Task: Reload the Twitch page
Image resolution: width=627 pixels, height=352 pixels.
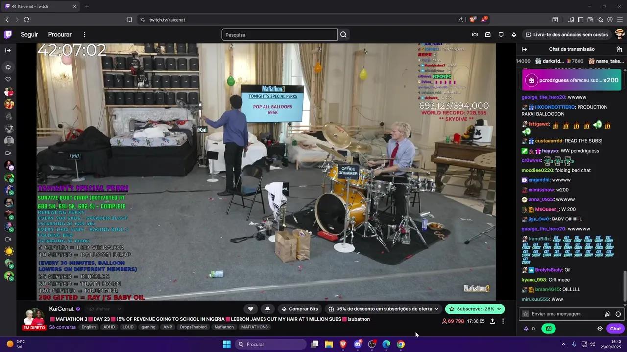Action: [x=26, y=20]
